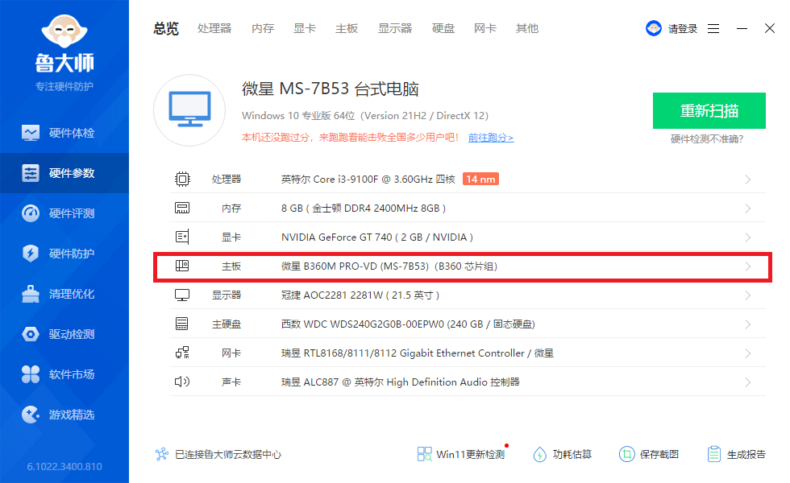Click 生成报告 to generate report

736,454
